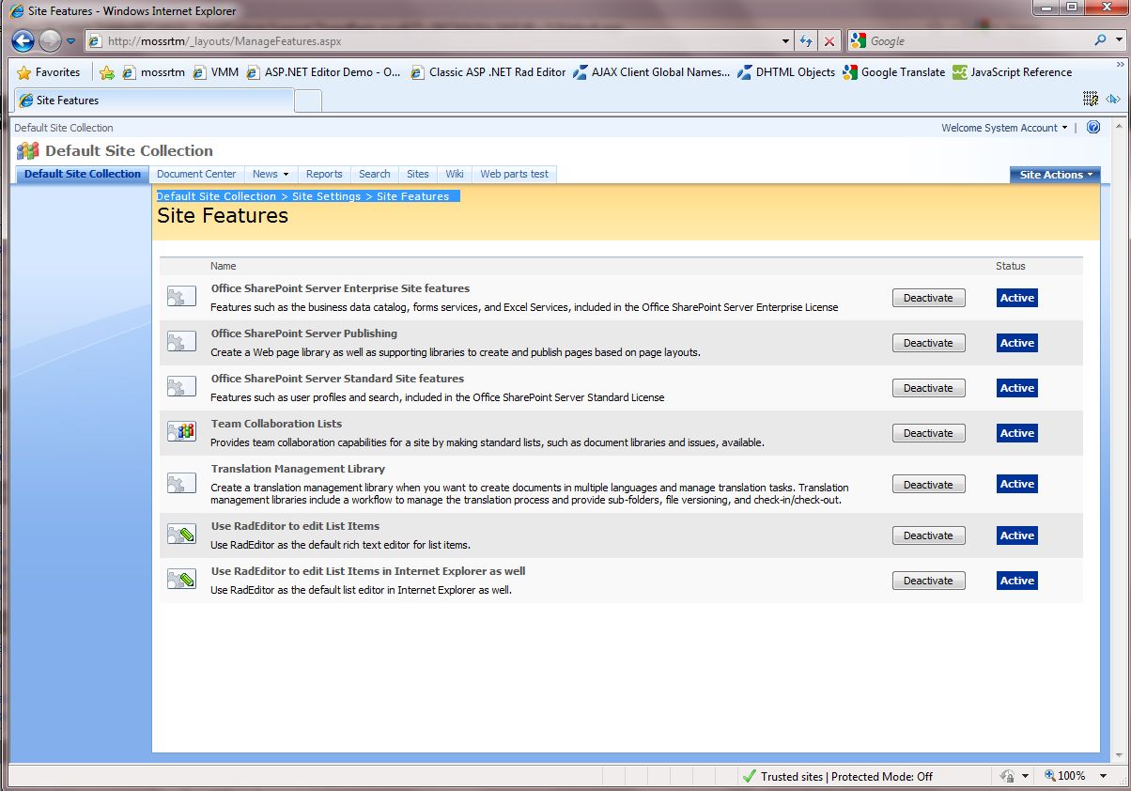Image resolution: width=1131 pixels, height=791 pixels.
Task: Select Default Site Collection navigation tab
Action: click(83, 174)
